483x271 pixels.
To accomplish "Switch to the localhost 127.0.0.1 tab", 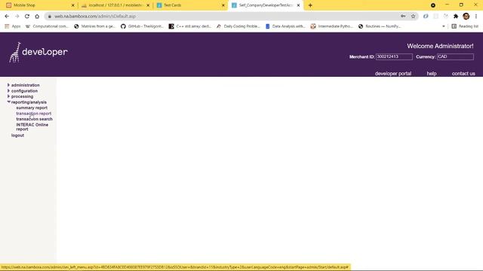I will tap(115, 5).
